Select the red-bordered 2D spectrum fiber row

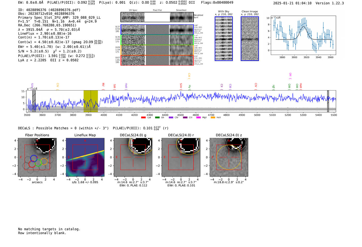coord(157,60)
